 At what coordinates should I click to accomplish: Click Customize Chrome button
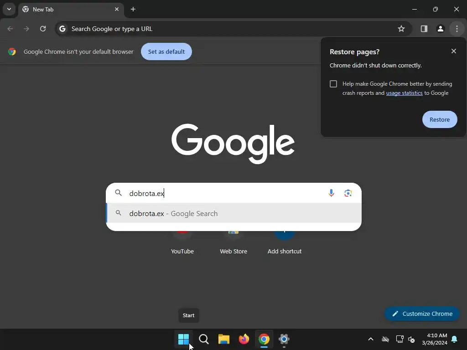[x=422, y=314]
